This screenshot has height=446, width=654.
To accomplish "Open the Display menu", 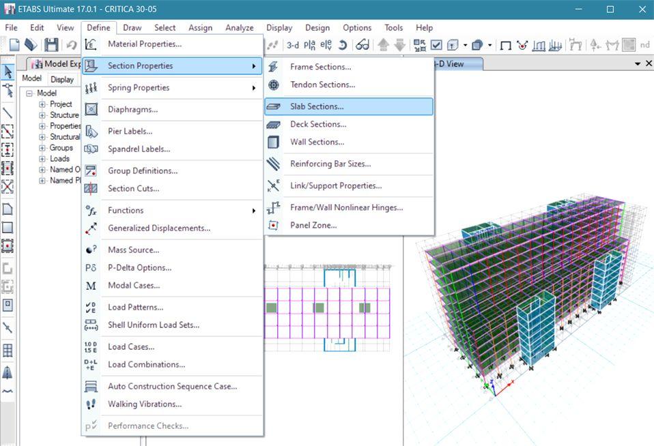I will [279, 28].
